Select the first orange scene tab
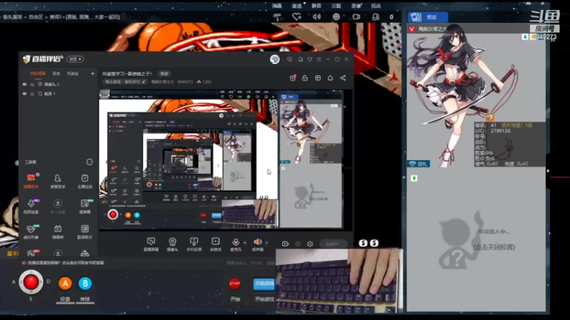This screenshot has width=570, height=320. [38, 74]
